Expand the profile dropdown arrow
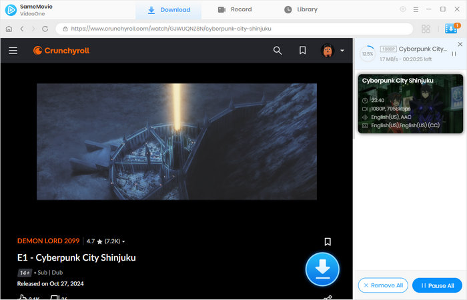467x300 pixels. tap(342, 51)
